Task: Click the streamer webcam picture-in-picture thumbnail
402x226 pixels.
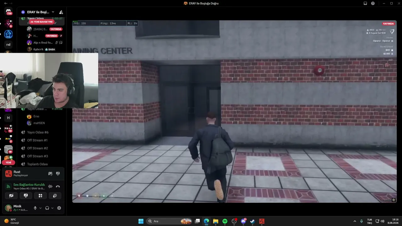Action: (49, 81)
